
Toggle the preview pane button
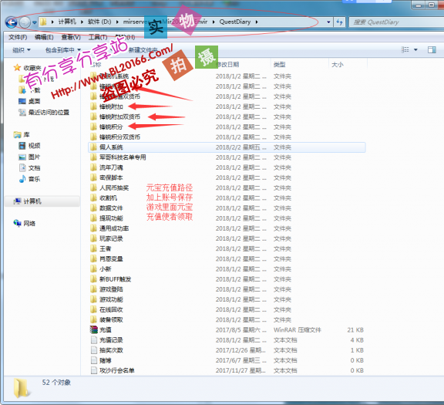click(x=432, y=50)
